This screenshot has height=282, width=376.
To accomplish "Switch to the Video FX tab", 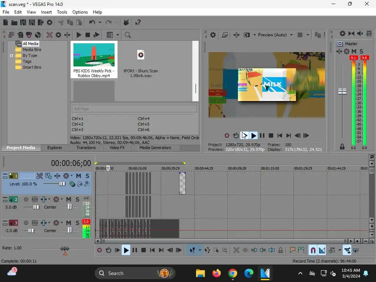I will [117, 148].
